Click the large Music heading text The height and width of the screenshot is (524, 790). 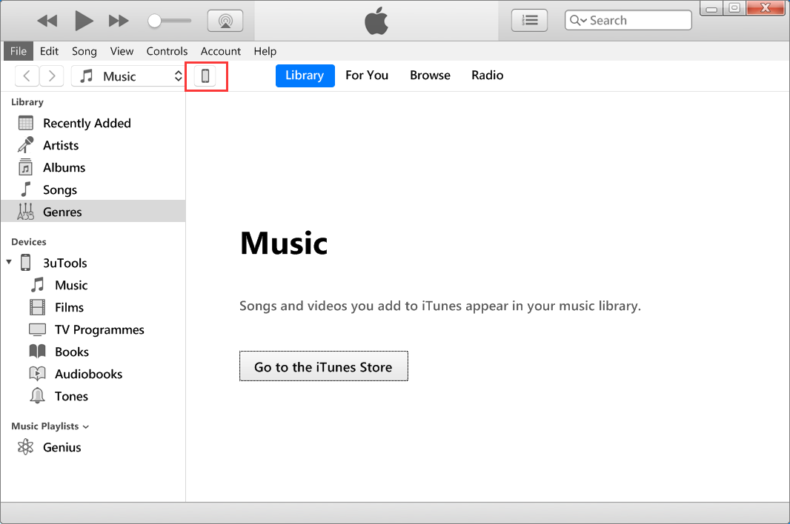[284, 243]
